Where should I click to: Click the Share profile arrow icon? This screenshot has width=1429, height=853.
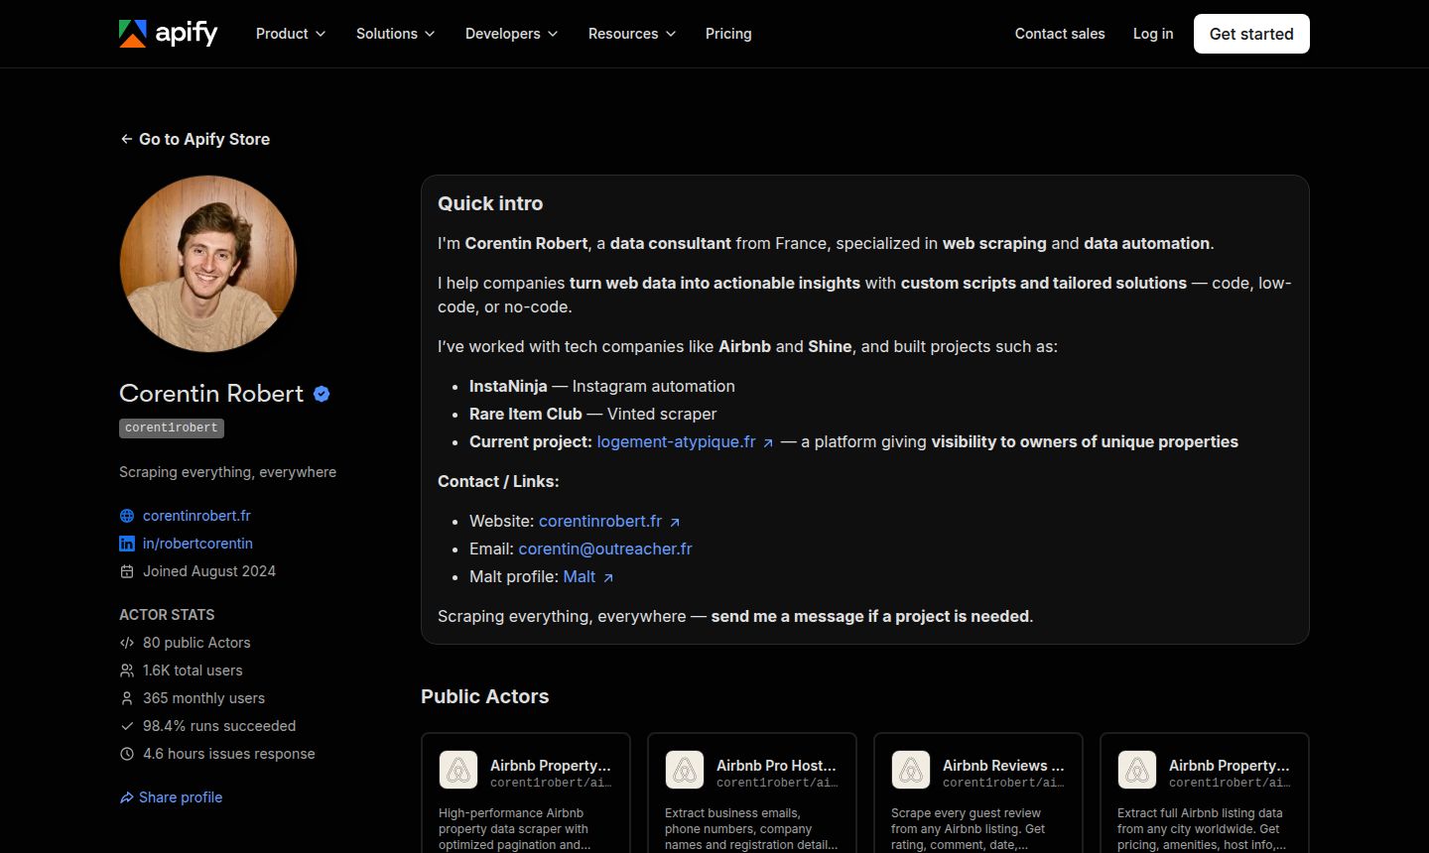tap(127, 797)
